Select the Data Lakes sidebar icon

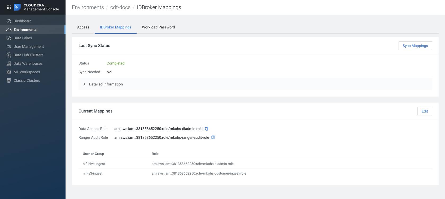click(9, 38)
